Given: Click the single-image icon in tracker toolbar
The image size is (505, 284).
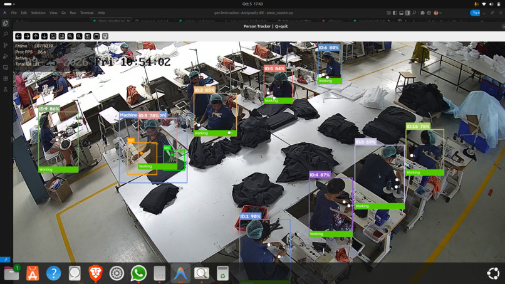Looking at the screenshot, I should click(x=53, y=36).
